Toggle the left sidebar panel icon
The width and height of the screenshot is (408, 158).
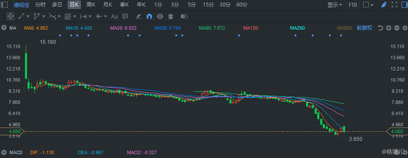point(5,5)
